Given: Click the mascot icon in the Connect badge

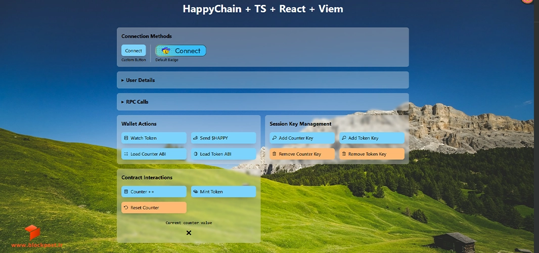Looking at the screenshot, I should pyautogui.click(x=166, y=51).
